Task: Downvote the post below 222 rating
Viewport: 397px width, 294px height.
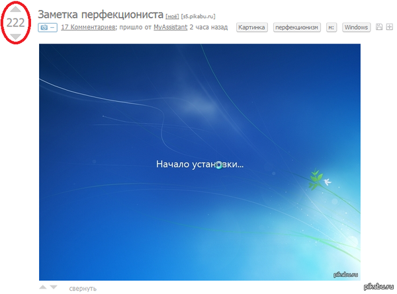Action: (x=16, y=36)
